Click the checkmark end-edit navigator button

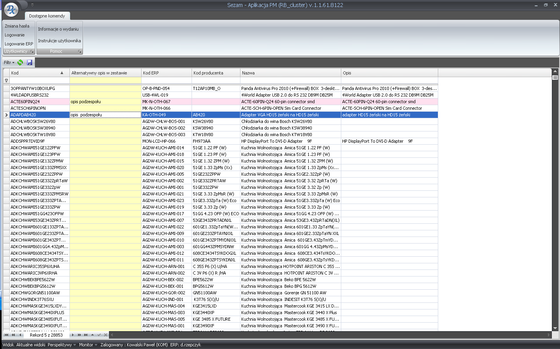click(x=99, y=335)
